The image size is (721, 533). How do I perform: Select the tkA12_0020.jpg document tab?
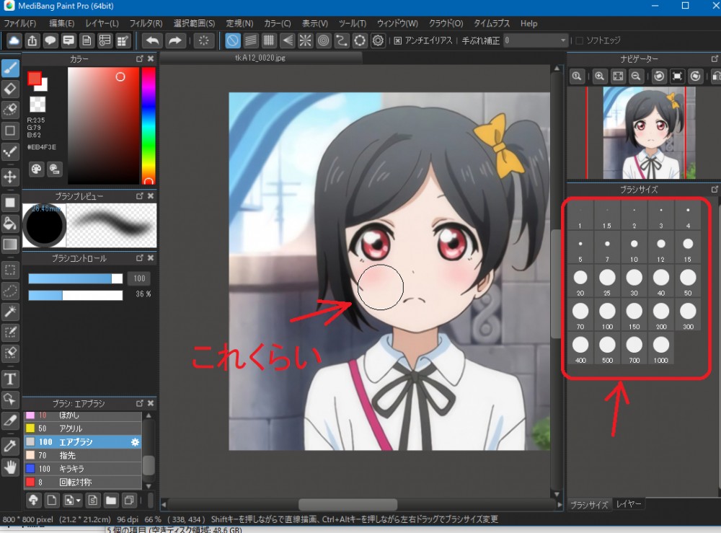[260, 58]
